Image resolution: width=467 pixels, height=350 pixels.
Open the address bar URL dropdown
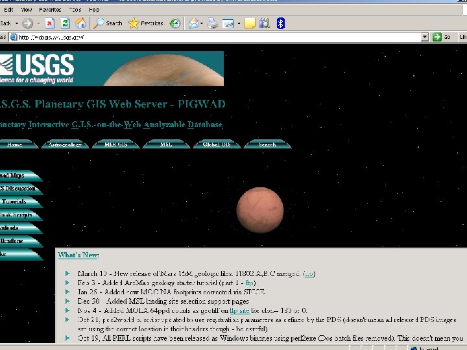425,37
